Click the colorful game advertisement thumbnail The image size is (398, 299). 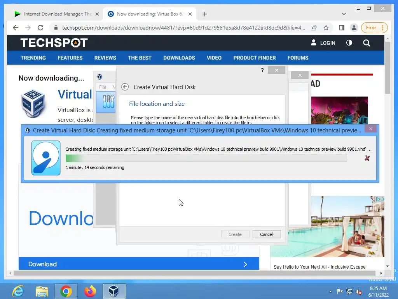(x=339, y=110)
